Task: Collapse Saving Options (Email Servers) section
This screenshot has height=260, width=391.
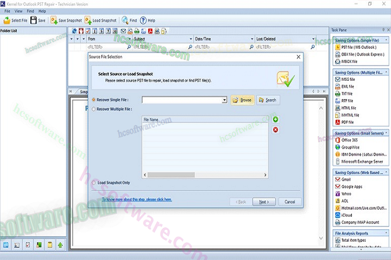Action: coord(386,133)
